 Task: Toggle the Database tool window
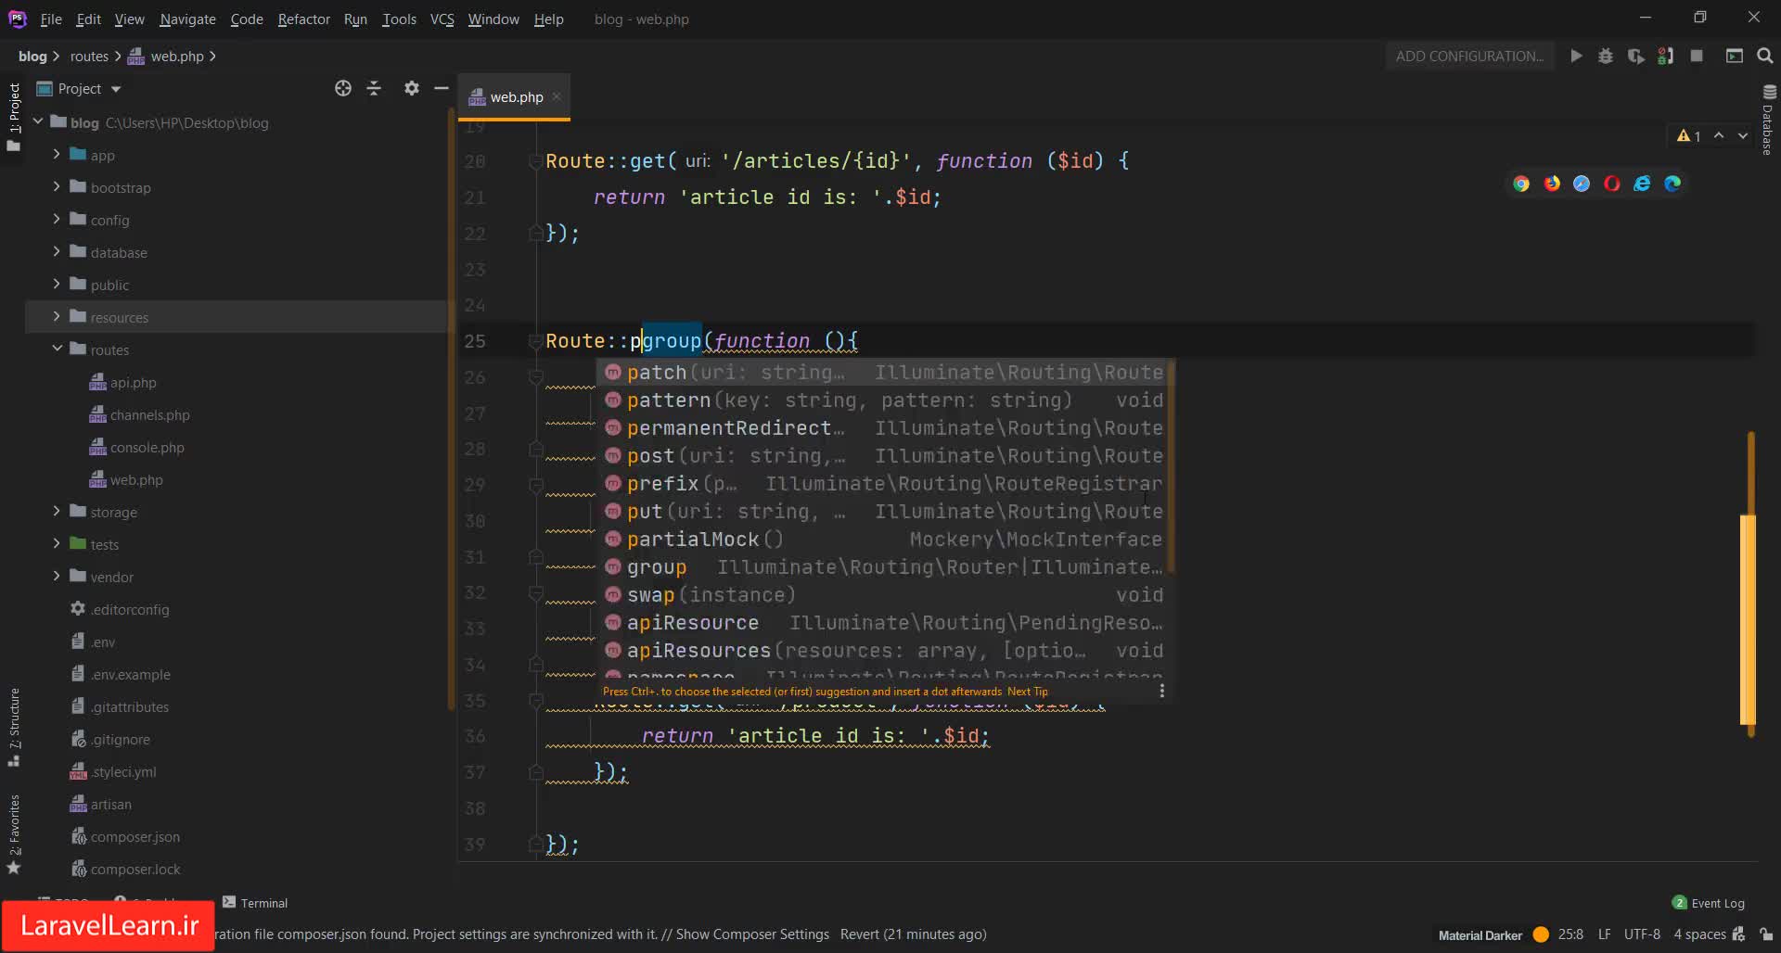pos(1768,121)
